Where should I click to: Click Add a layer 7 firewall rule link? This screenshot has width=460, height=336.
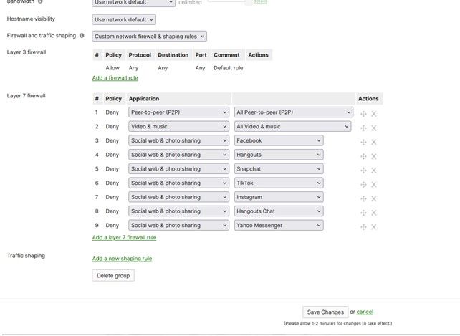pyautogui.click(x=124, y=237)
